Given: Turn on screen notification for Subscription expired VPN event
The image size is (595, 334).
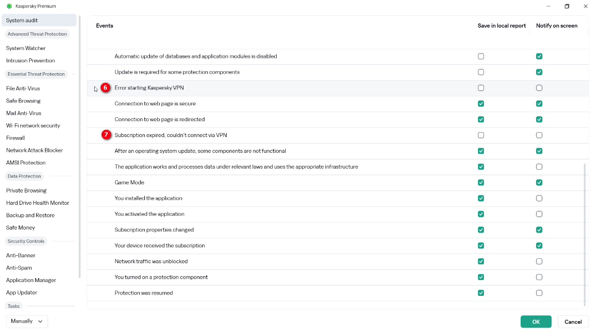Looking at the screenshot, I should [539, 135].
